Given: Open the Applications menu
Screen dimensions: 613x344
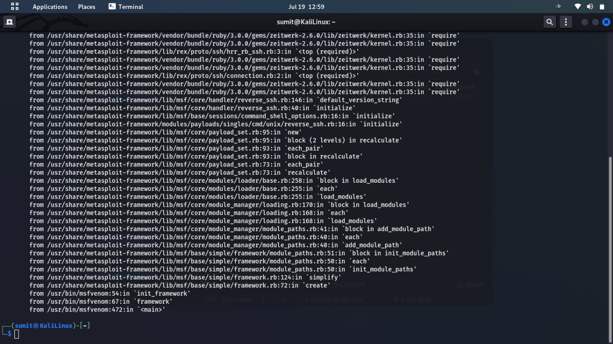Looking at the screenshot, I should pyautogui.click(x=50, y=7).
